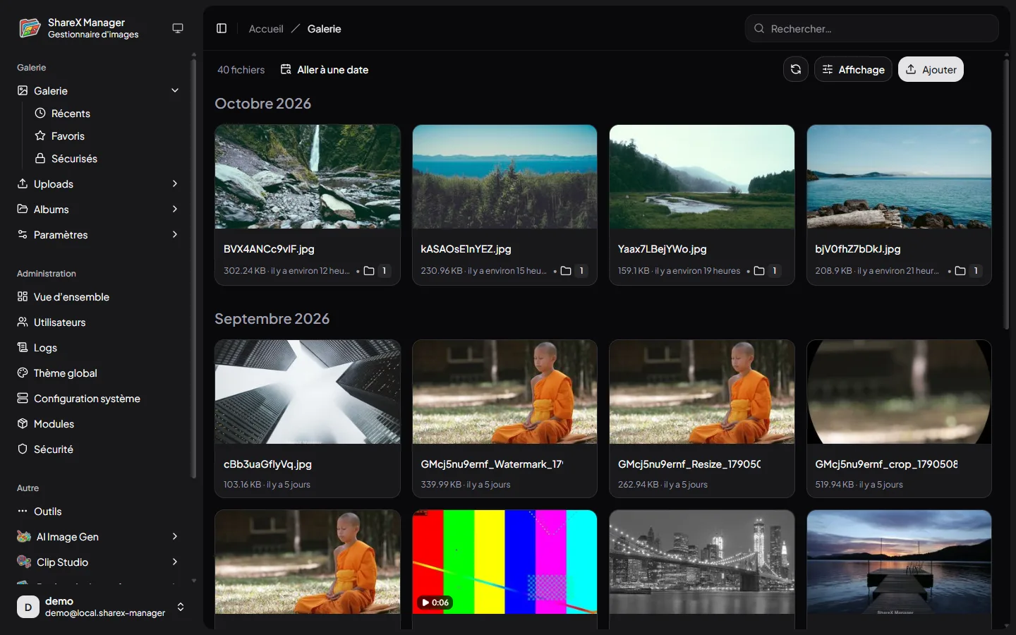The image size is (1016, 635).
Task: Go to Accueil breadcrumb
Action: 266,28
